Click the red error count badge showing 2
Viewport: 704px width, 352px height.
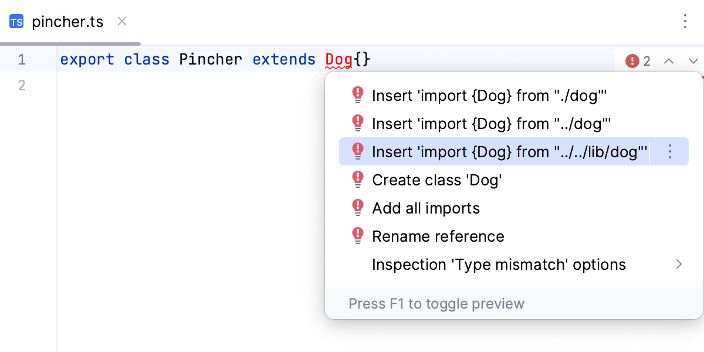(638, 60)
